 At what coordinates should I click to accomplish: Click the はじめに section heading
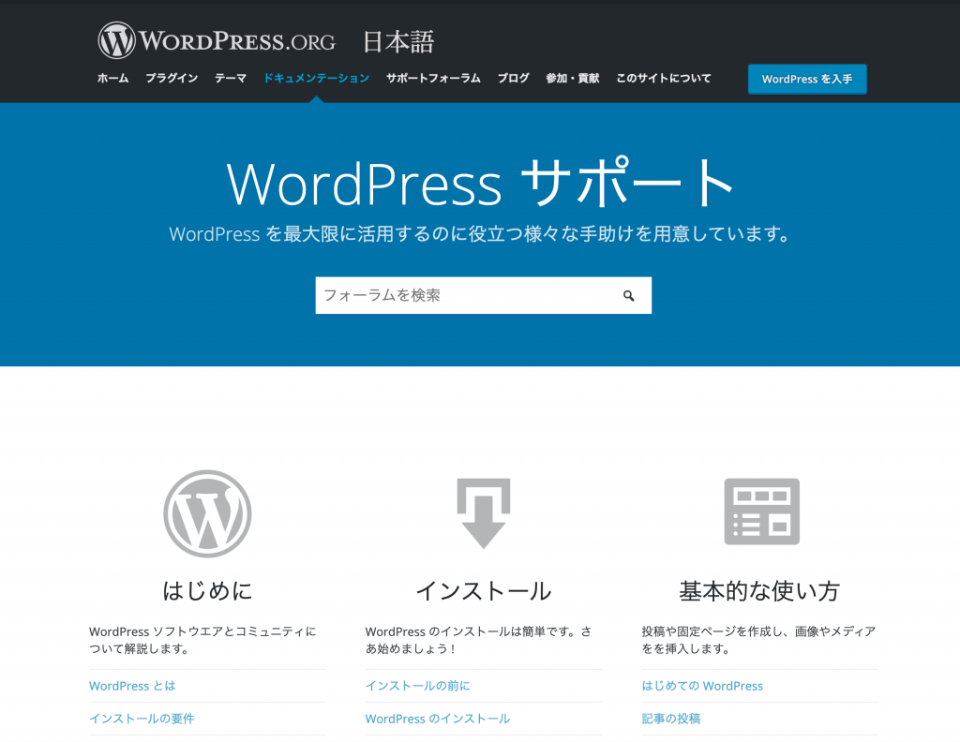pos(207,591)
